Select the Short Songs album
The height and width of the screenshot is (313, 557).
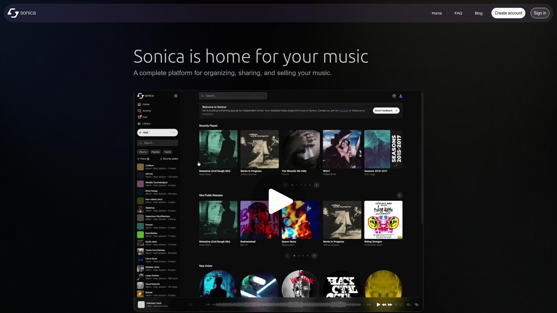click(158, 192)
